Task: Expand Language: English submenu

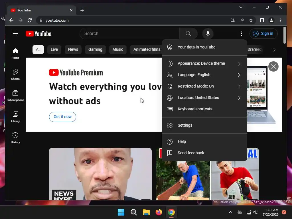Action: click(204, 75)
